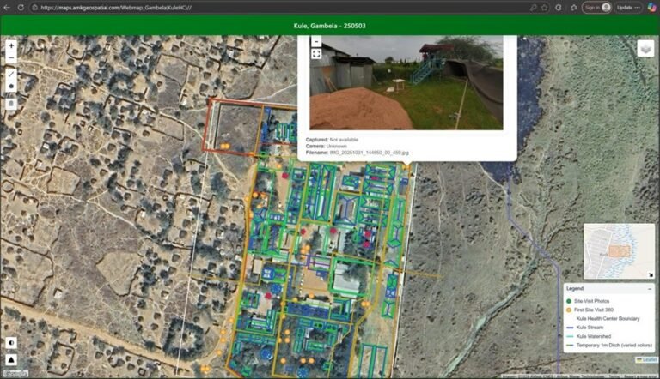Click the browser Sign in button
660x379 pixels.
596,7
